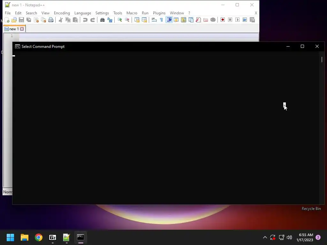Open Document Map toolbar icon
The image size is (327, 245).
click(184, 20)
